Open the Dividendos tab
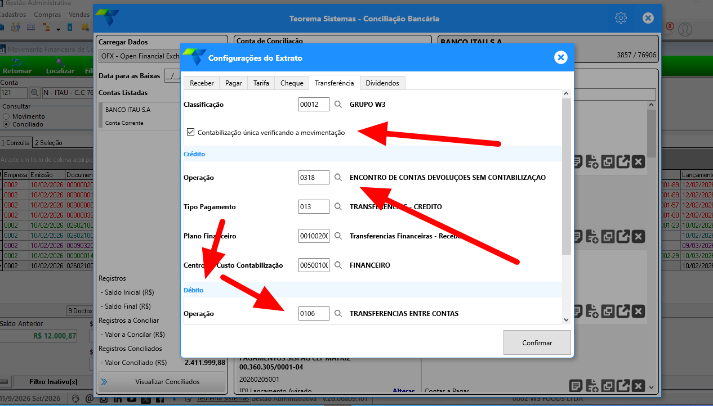The width and height of the screenshot is (713, 406). [382, 83]
